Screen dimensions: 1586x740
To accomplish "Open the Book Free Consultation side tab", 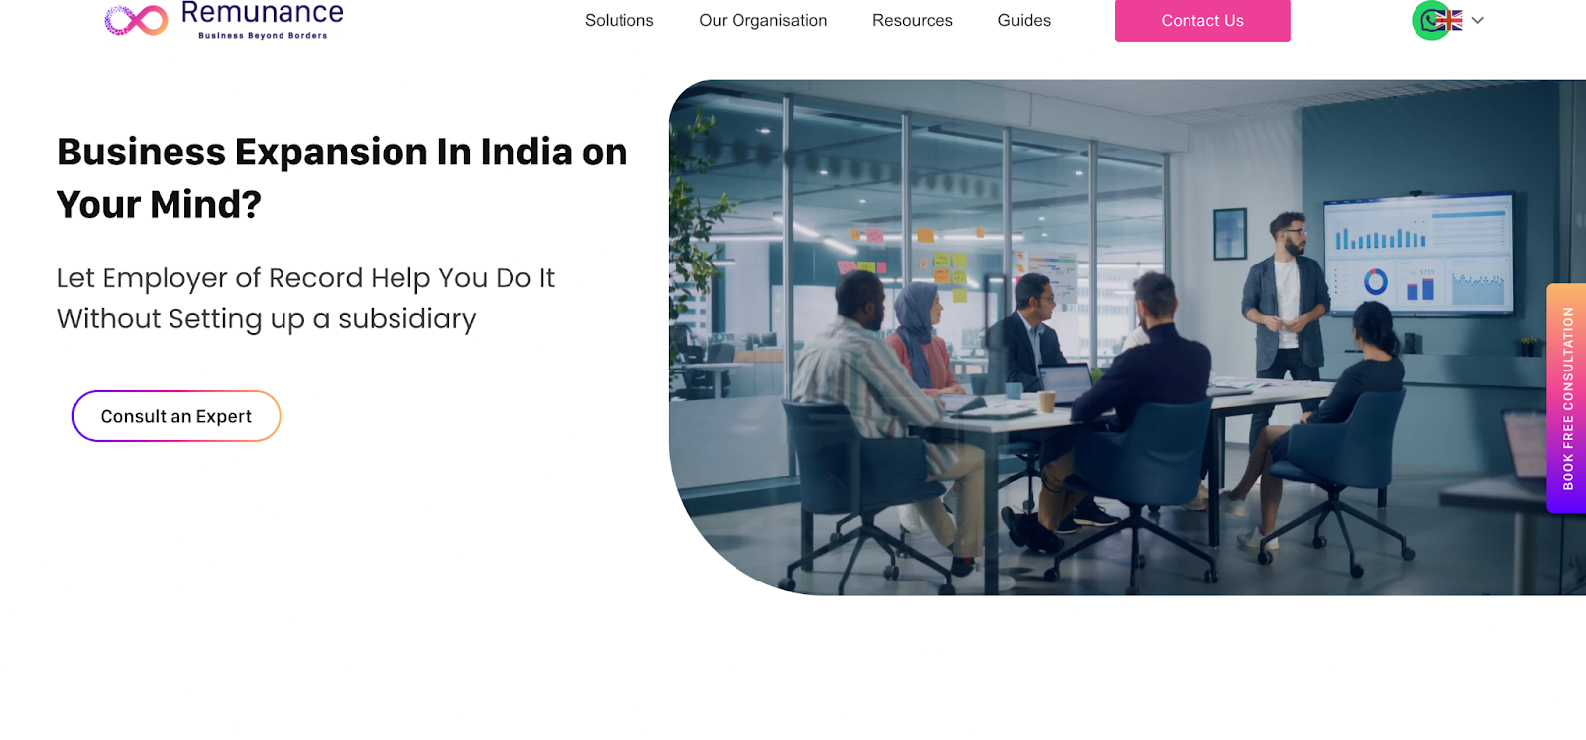I will coord(1566,398).
